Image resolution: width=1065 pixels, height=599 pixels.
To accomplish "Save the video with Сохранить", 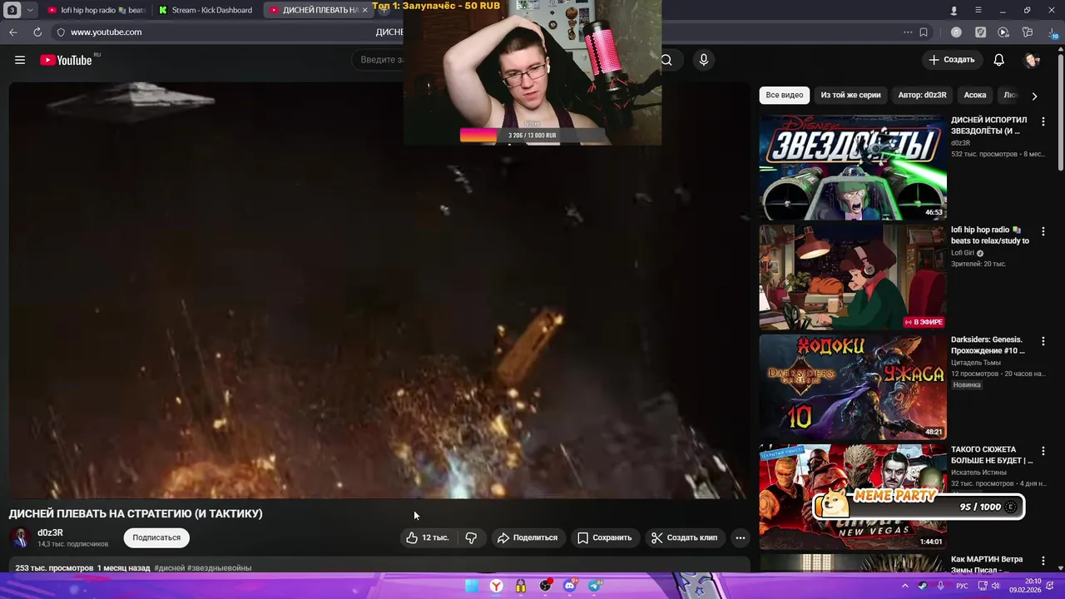I will click(x=605, y=537).
